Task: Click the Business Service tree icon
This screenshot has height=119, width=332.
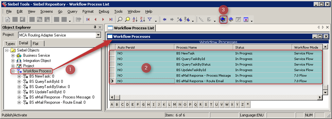Action: [x=19, y=55]
